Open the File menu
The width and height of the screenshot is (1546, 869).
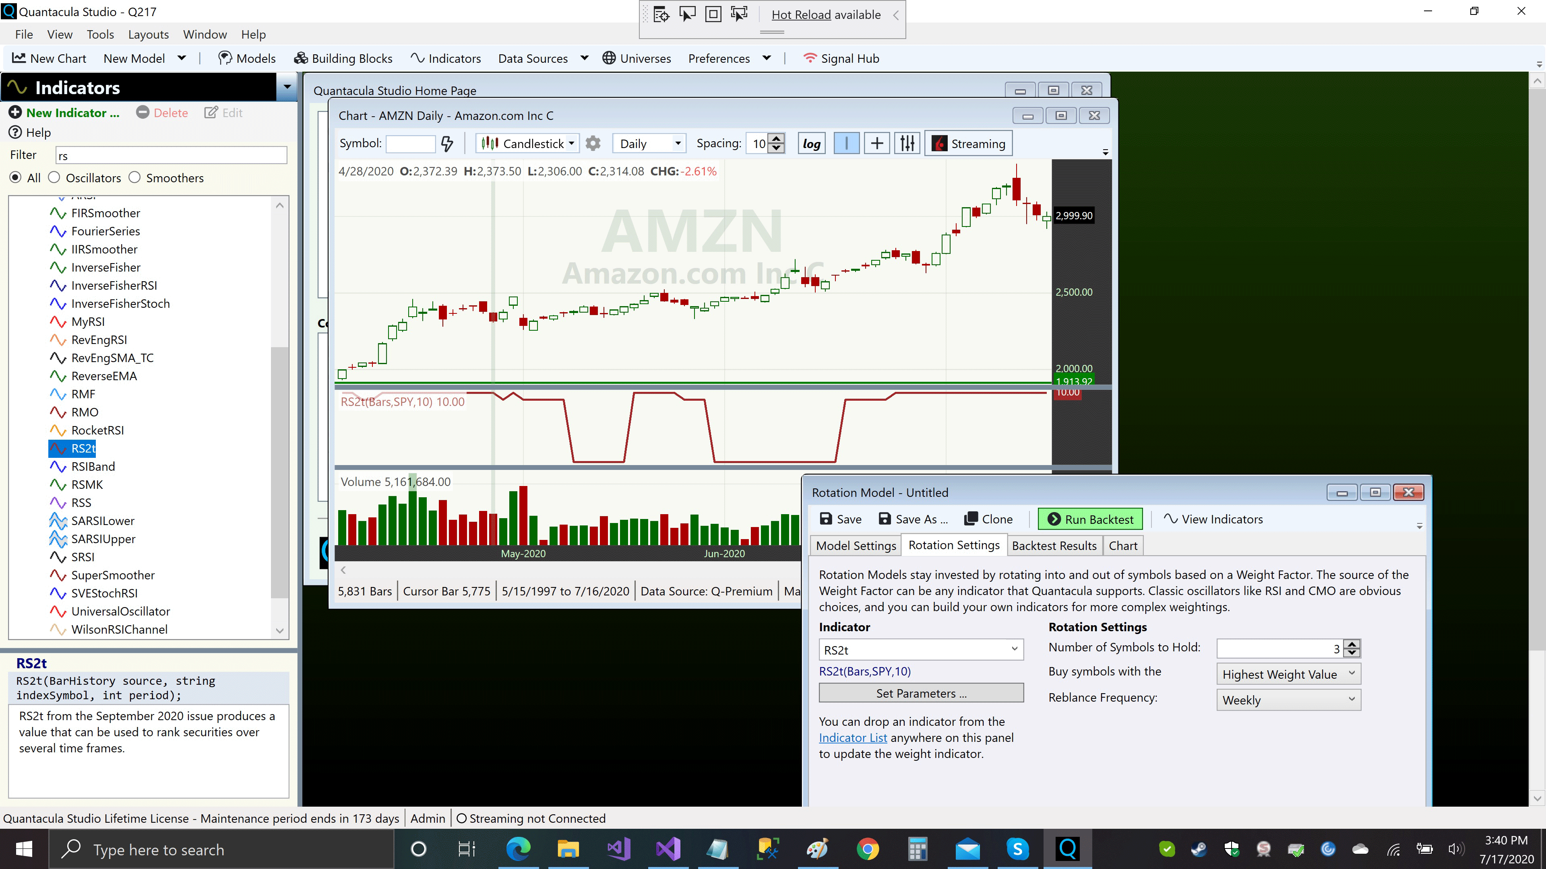pos(24,34)
